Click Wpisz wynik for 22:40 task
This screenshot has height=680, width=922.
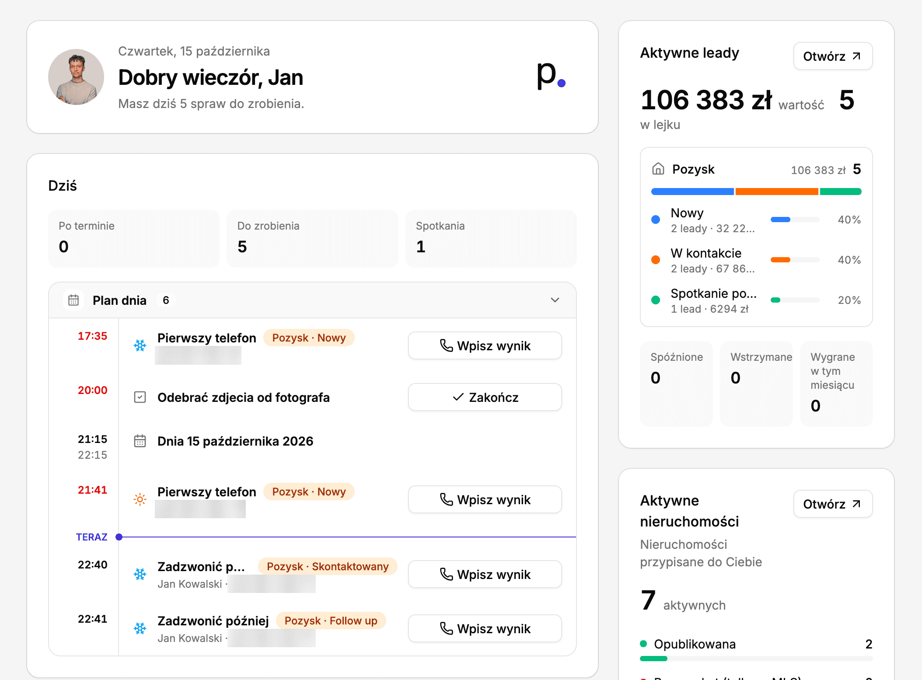coord(485,574)
